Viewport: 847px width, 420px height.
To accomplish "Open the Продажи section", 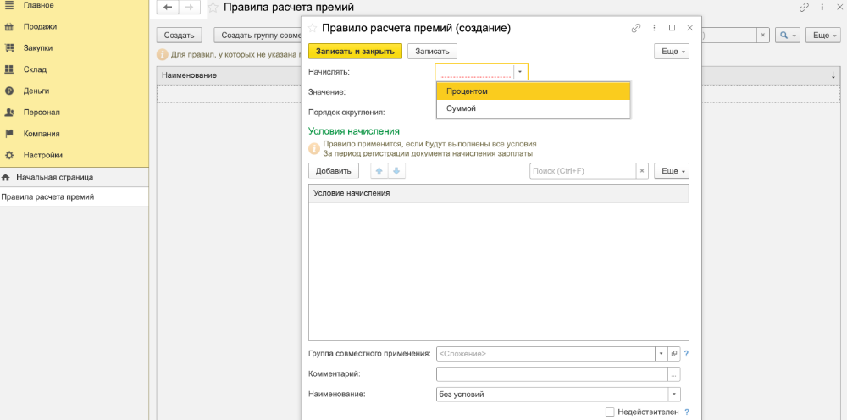I will pyautogui.click(x=40, y=26).
